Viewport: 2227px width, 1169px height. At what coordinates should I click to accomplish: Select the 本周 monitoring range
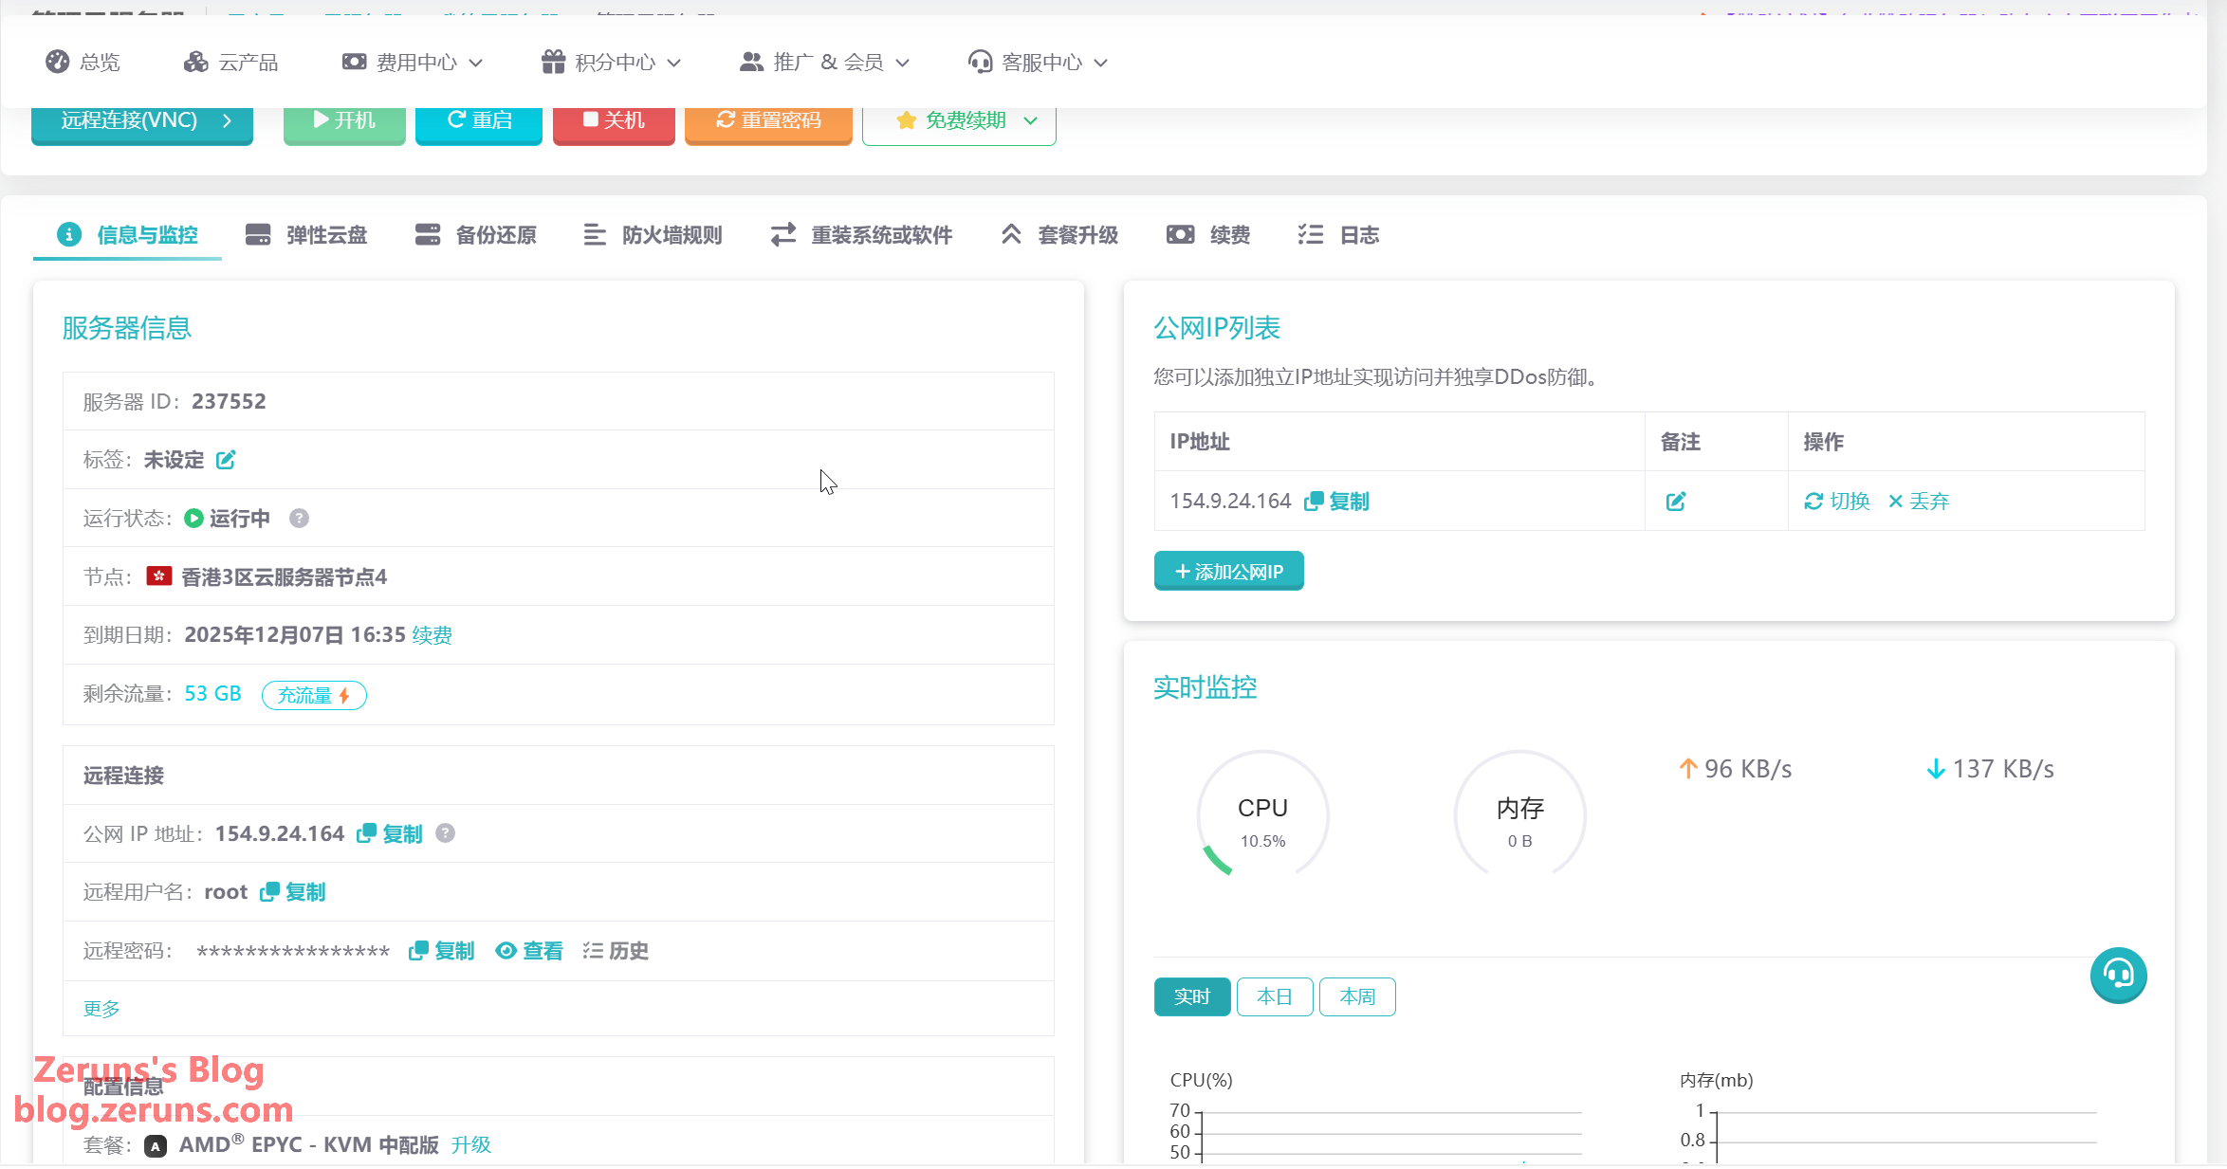[1357, 997]
